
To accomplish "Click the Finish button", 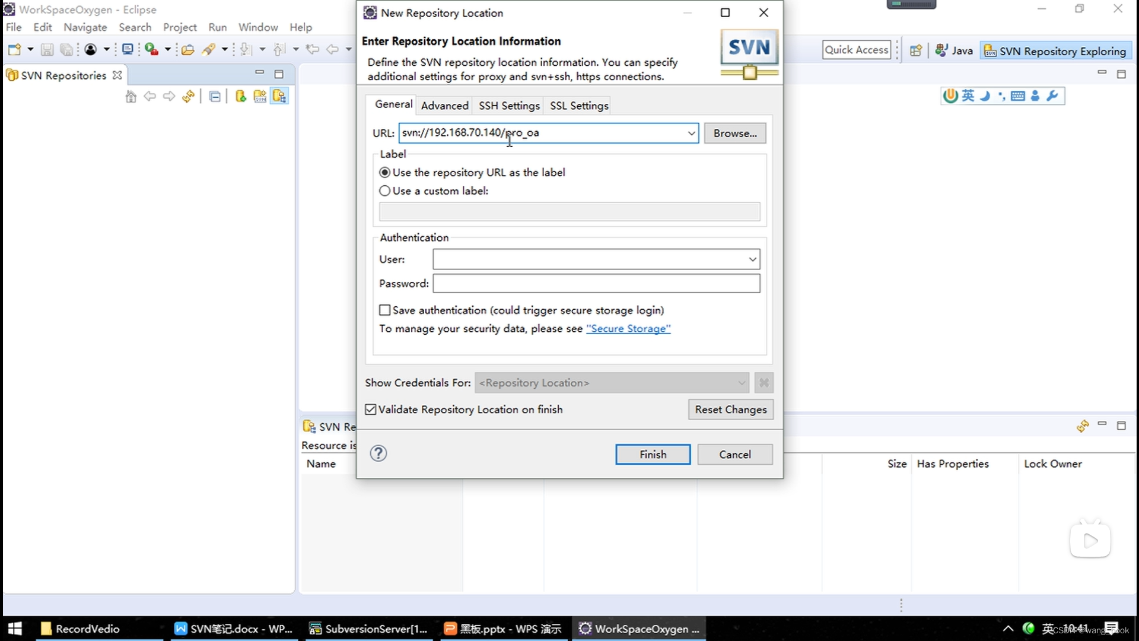I will pyautogui.click(x=653, y=455).
